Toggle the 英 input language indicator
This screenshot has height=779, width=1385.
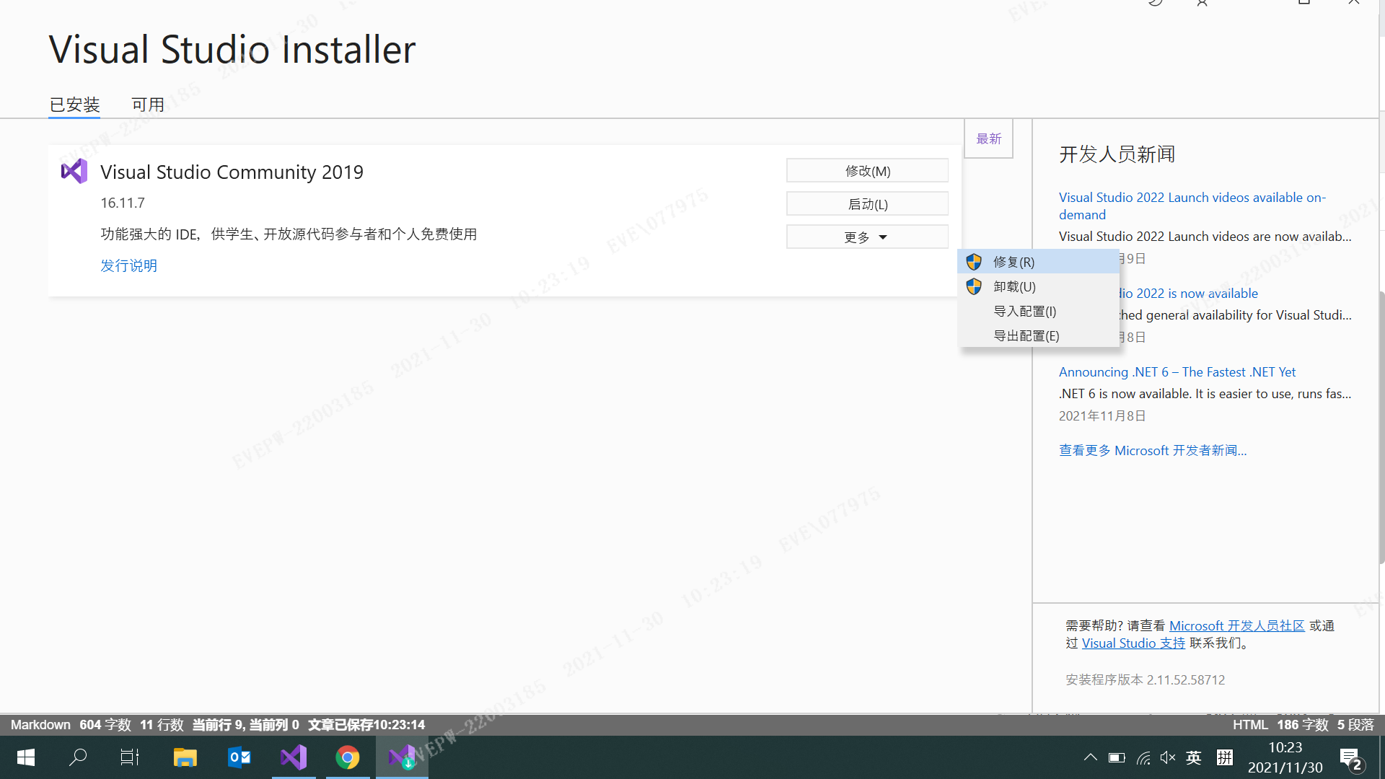pos(1194,757)
